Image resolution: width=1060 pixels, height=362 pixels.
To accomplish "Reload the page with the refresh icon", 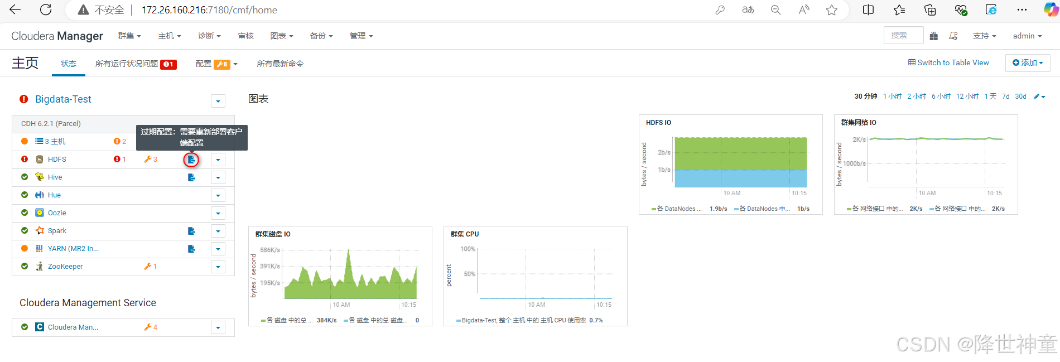I will 46,9.
